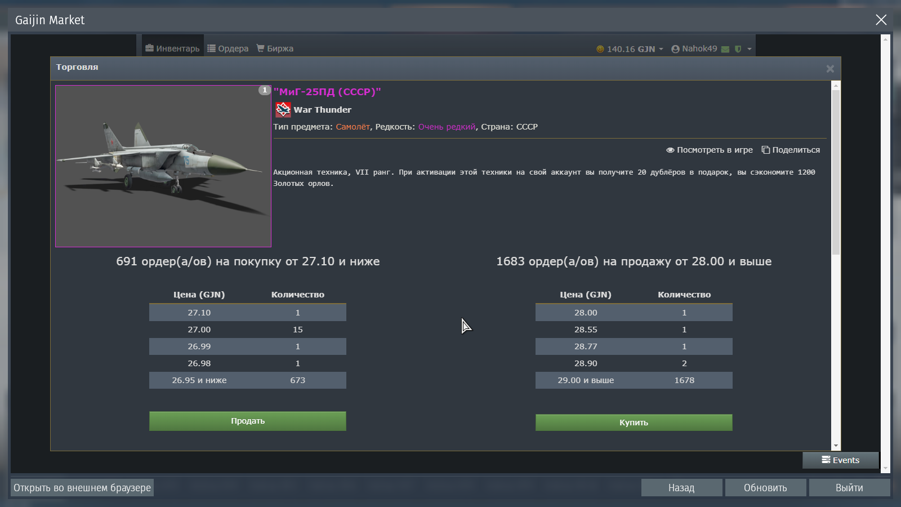Click the copy icon beside Поделиться

coord(765,150)
